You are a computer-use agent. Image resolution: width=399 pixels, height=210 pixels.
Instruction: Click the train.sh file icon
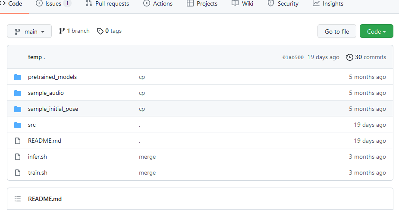[x=18, y=172]
